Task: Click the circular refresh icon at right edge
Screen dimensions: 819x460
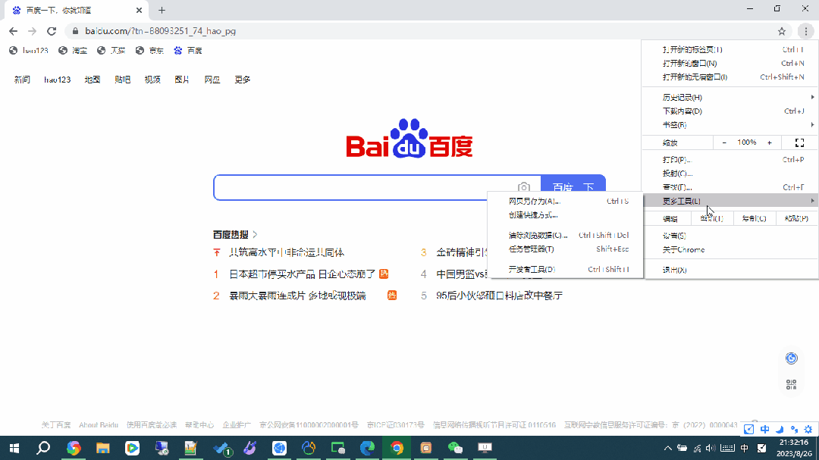Action: coord(791,358)
